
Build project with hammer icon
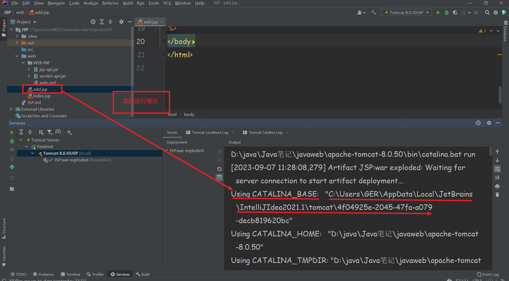point(374,12)
